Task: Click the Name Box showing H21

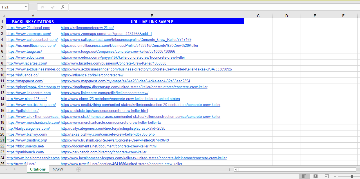Action: 12,7
